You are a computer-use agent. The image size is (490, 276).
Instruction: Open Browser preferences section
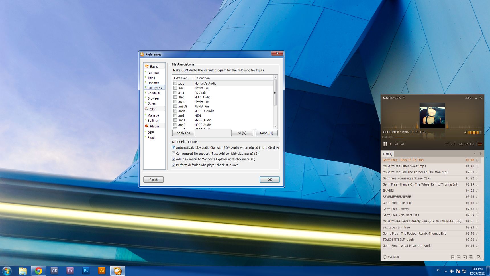coord(153,98)
